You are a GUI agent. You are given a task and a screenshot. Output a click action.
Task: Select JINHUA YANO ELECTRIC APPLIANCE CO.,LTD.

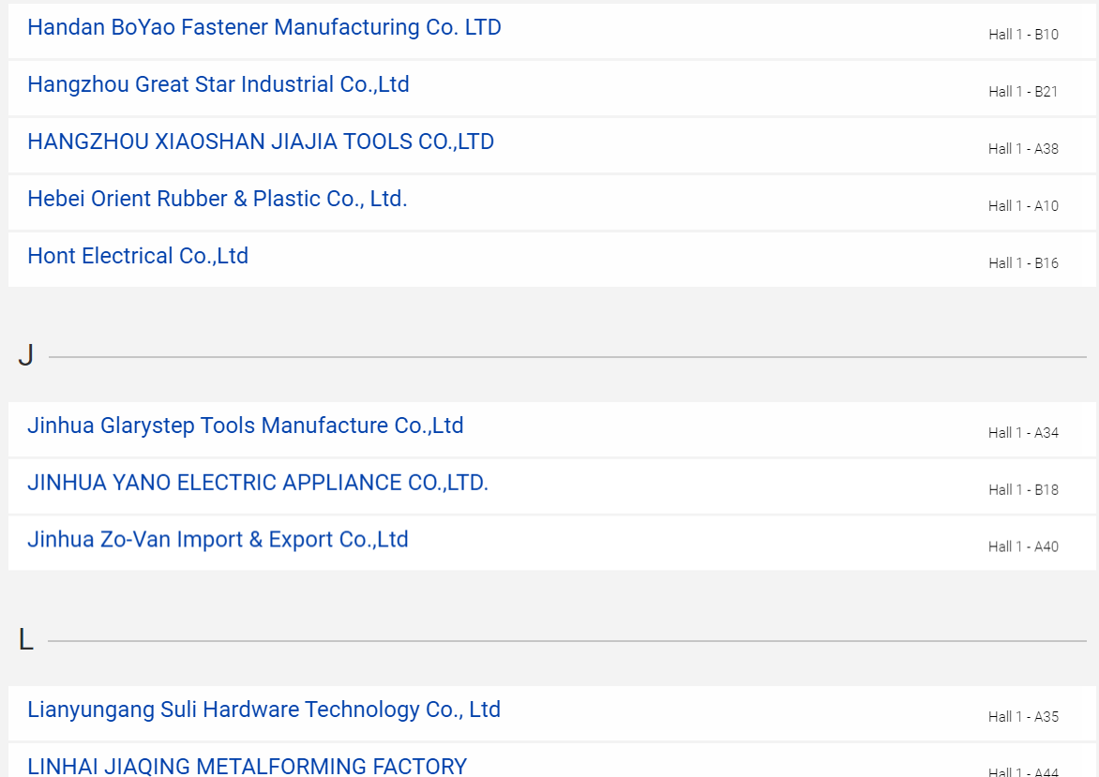(258, 483)
